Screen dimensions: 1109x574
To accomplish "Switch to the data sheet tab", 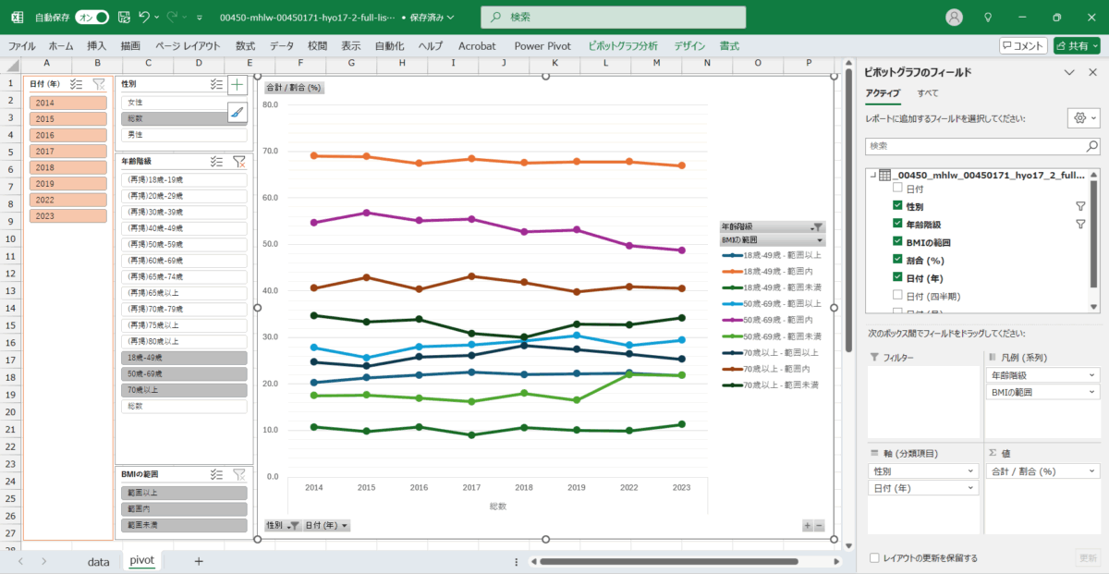I will pyautogui.click(x=98, y=561).
